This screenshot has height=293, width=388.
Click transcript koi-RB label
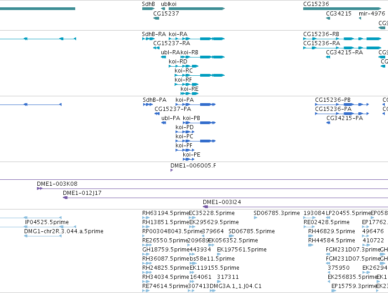tap(190, 52)
